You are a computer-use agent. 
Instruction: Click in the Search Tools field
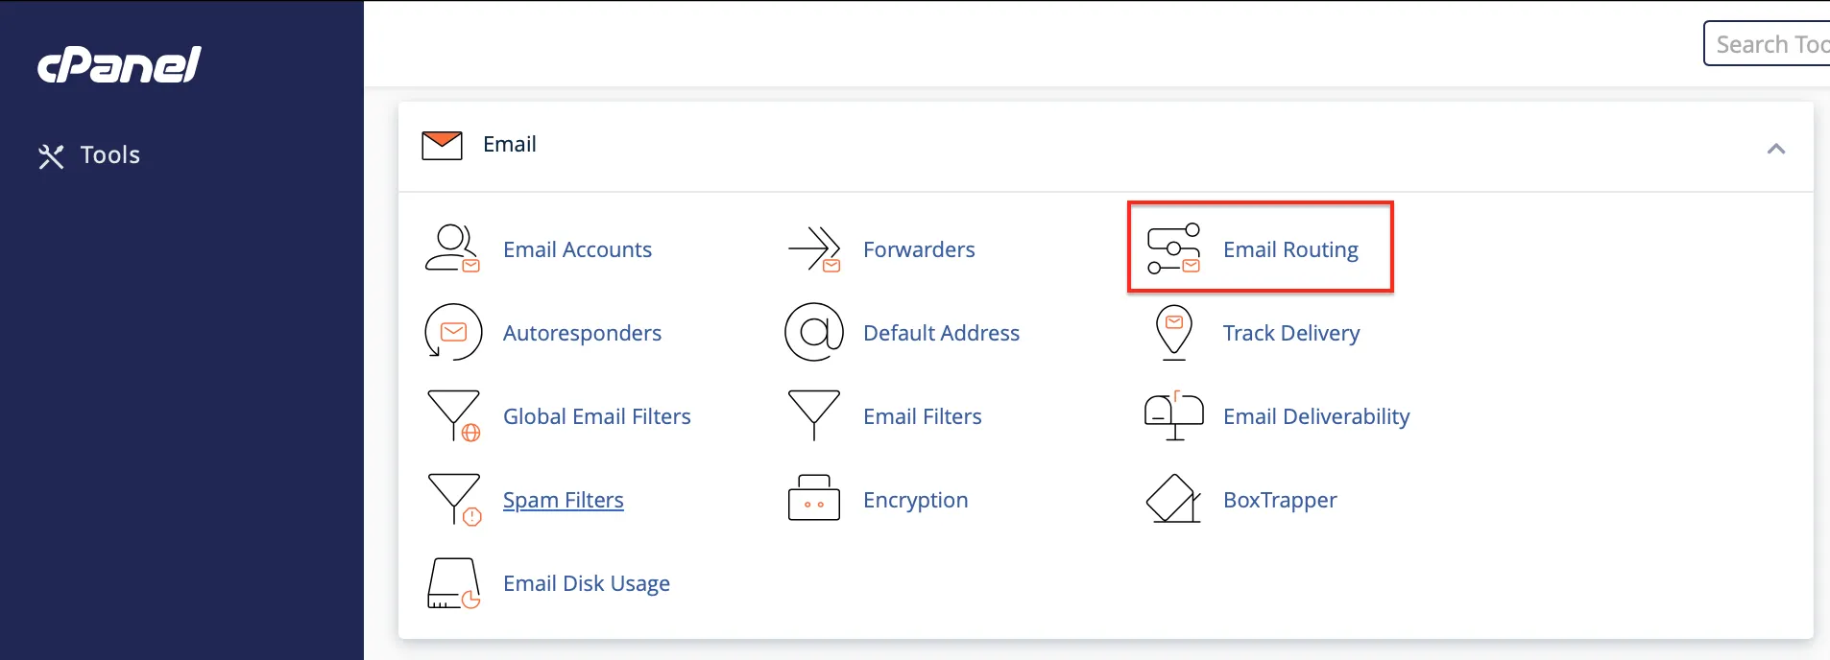(x=1770, y=44)
